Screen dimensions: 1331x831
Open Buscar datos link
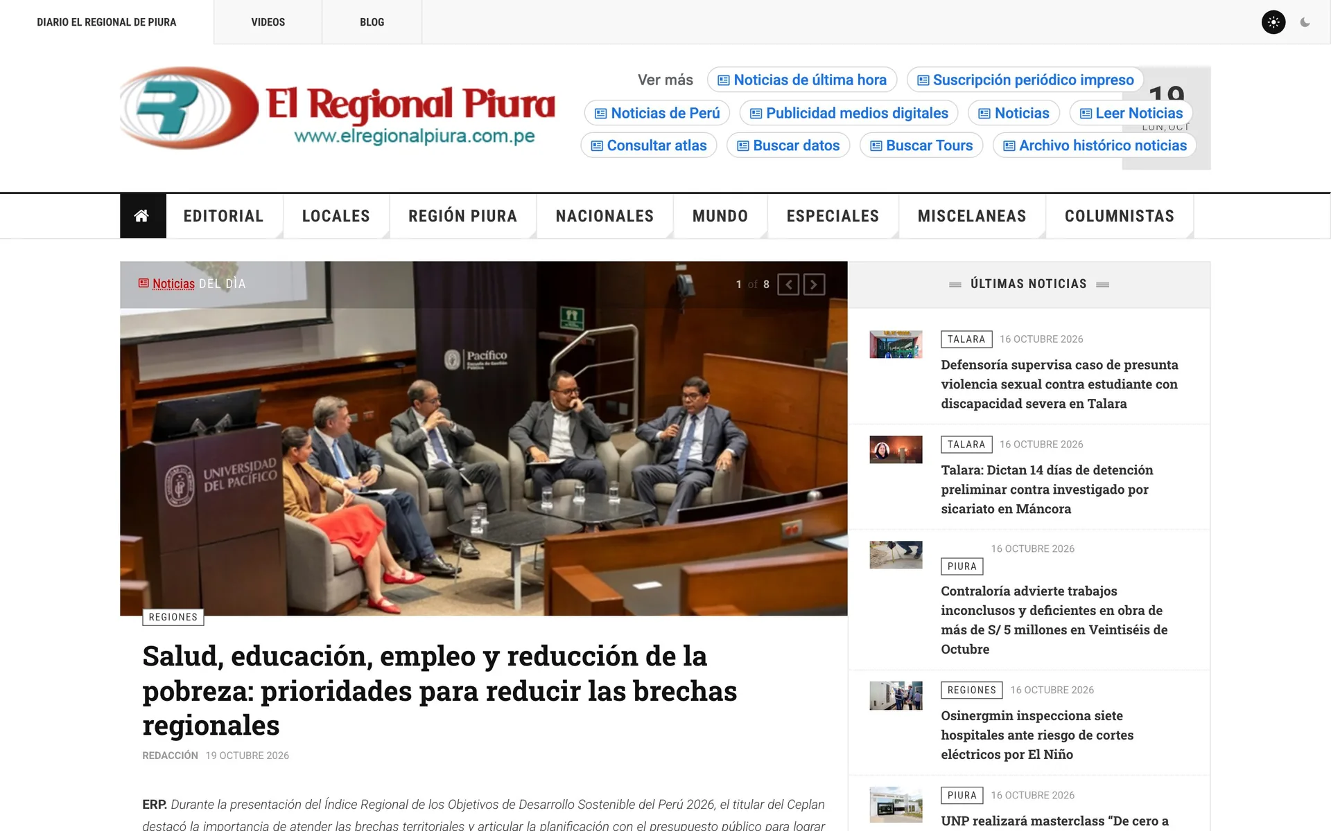pyautogui.click(x=788, y=145)
